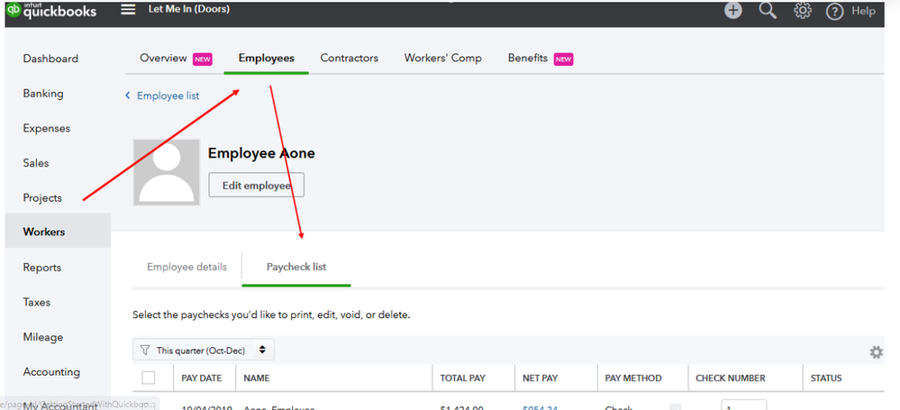Sort by NAME column header
This screenshot has height=410, width=900.
coord(257,378)
